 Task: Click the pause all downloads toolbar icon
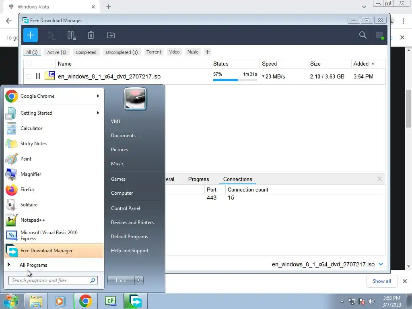pyautogui.click(x=72, y=35)
